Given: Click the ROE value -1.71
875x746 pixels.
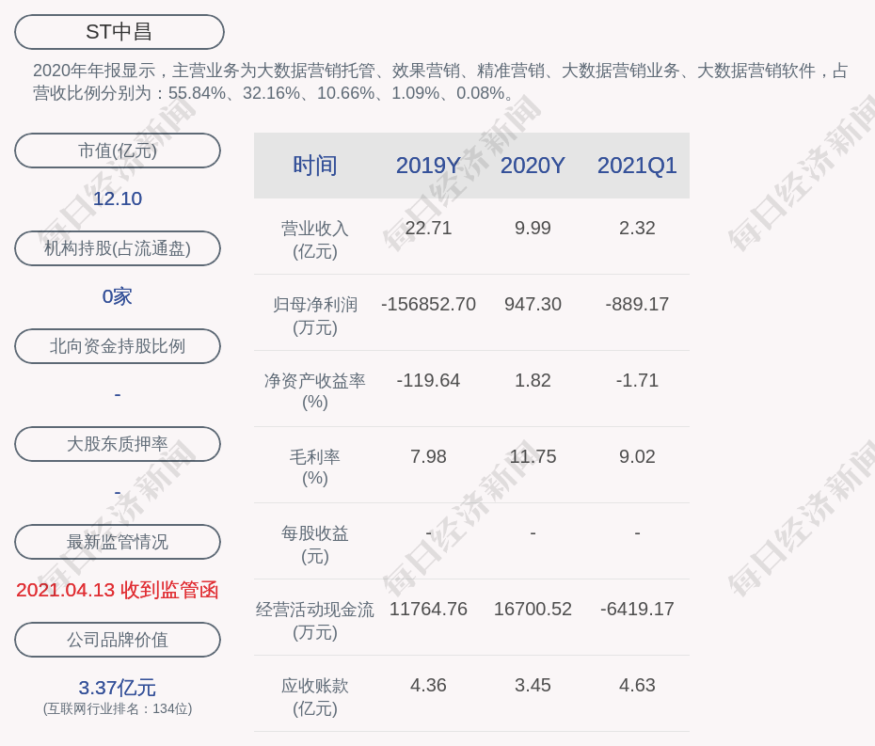Looking at the screenshot, I should pos(637,381).
